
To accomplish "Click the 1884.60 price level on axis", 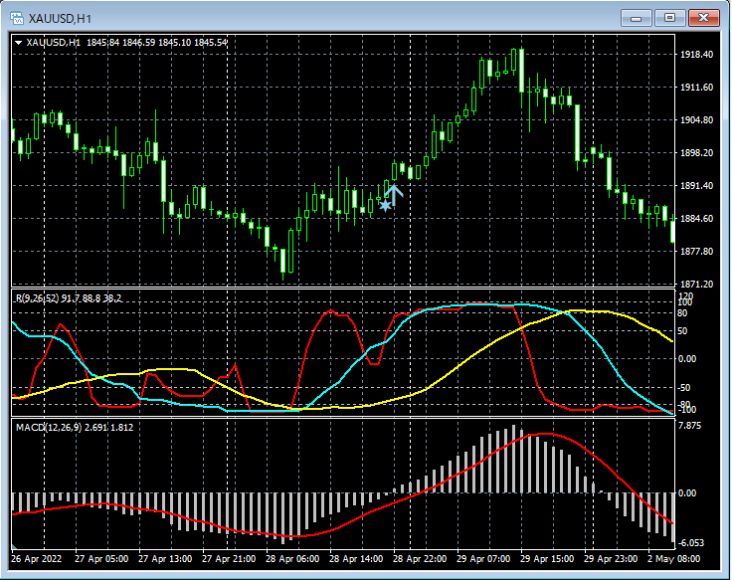I will point(696,219).
